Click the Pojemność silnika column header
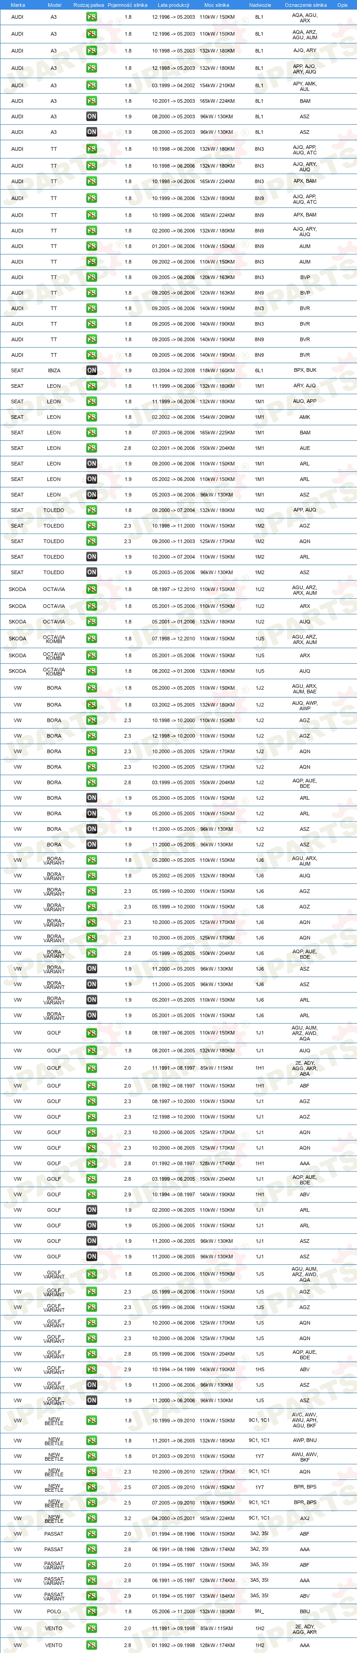This screenshot has height=1653, width=357. pyautogui.click(x=127, y=5)
